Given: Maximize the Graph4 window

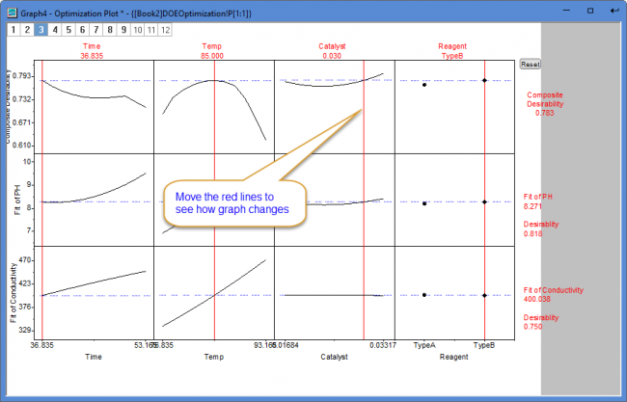Looking at the screenshot, I should (x=590, y=11).
